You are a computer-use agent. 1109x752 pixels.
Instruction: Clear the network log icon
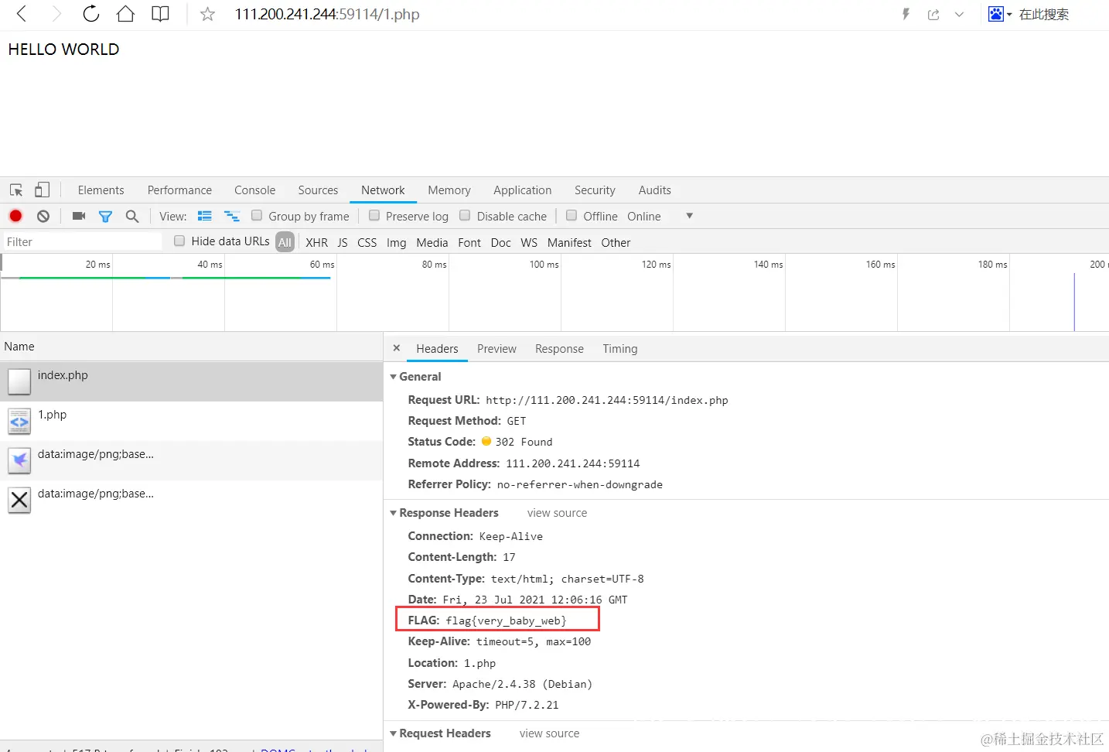coord(43,216)
